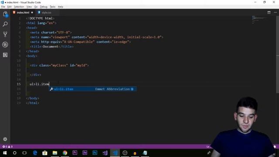Open Adobe Photoshop from taskbar
The width and height of the screenshot is (279, 157).
pos(95,153)
